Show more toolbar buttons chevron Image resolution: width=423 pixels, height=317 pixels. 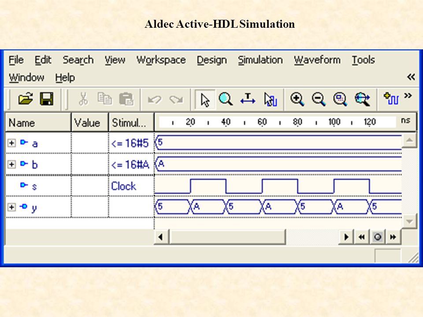[x=408, y=96]
